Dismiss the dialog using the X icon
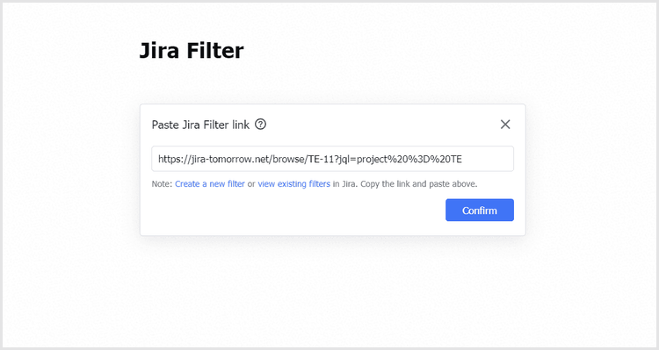The height and width of the screenshot is (350, 659). [x=505, y=125]
